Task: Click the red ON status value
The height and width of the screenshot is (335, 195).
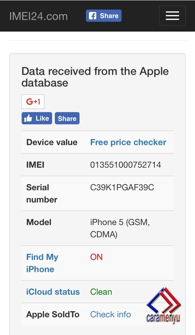Action: pyautogui.click(x=96, y=257)
